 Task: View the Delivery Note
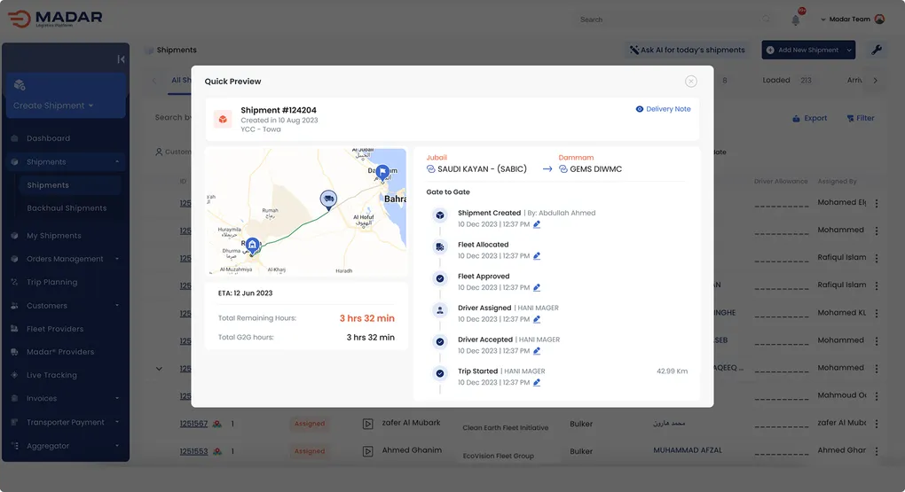coord(663,109)
